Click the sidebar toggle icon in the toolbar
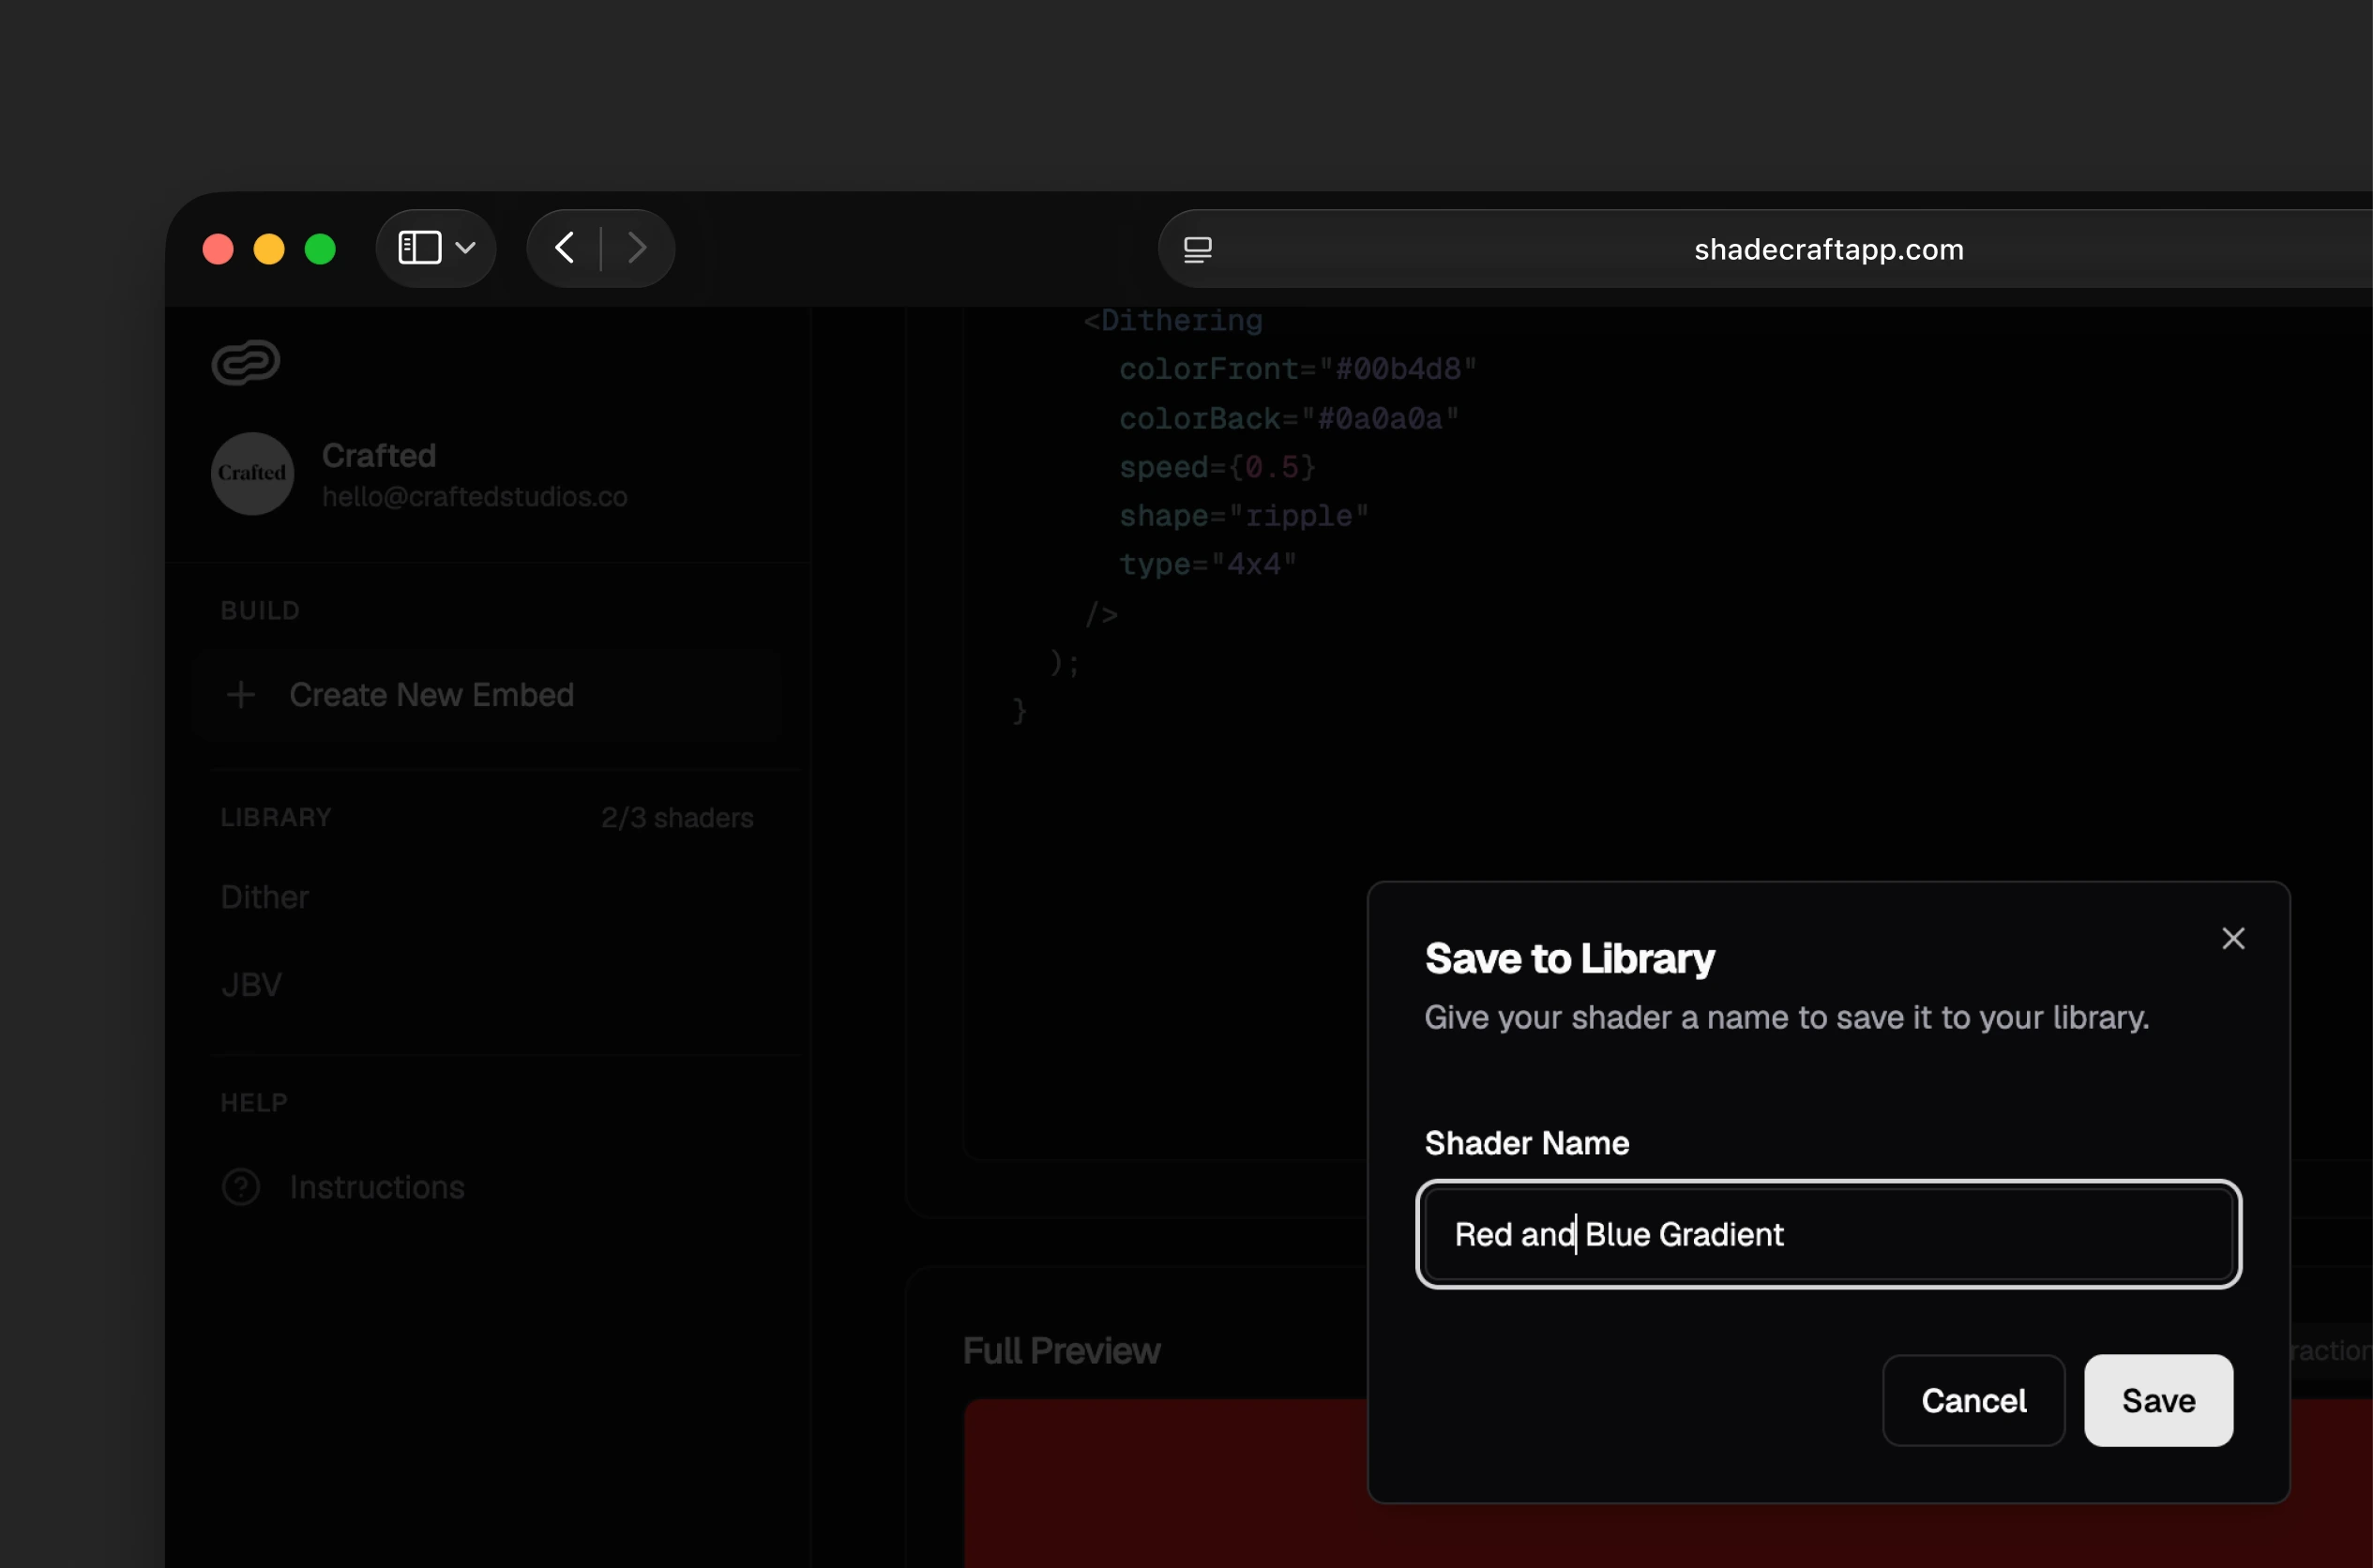 click(x=420, y=247)
